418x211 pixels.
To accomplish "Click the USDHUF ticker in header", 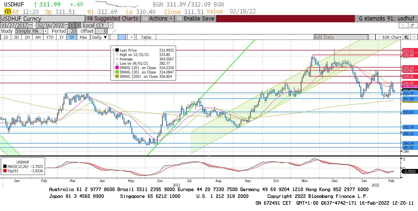I will pos(15,4).
